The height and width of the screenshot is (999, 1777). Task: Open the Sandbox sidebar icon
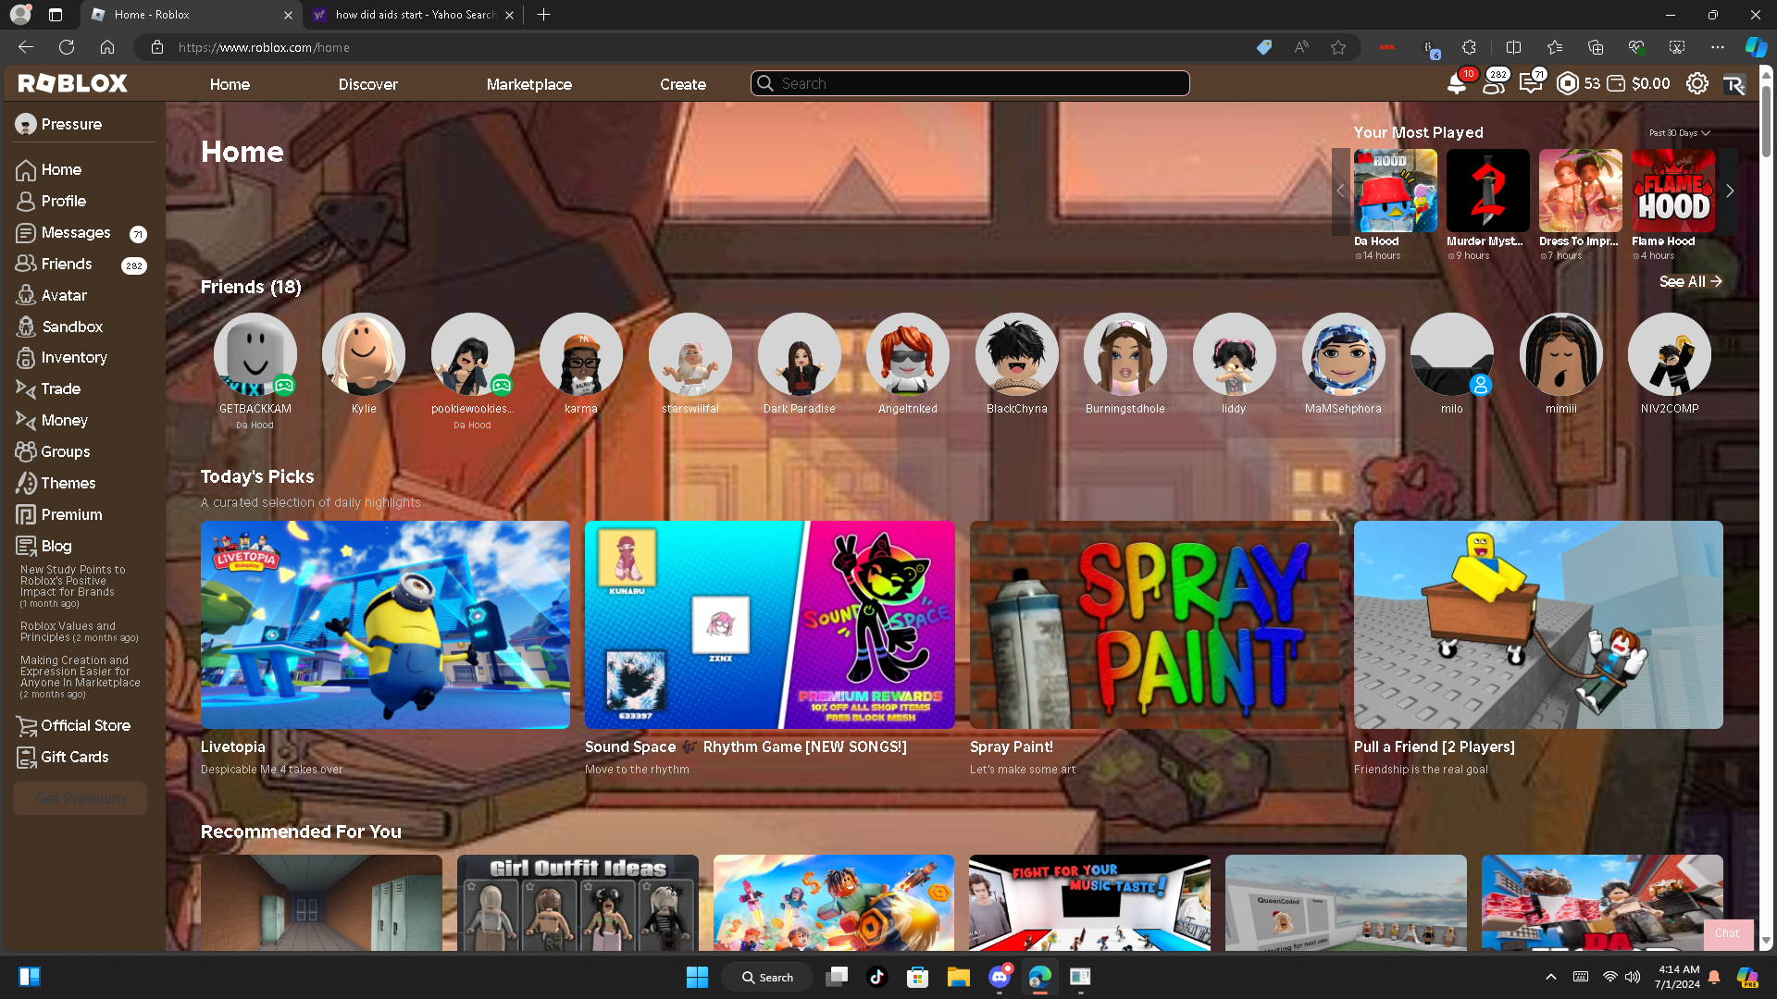(x=26, y=327)
